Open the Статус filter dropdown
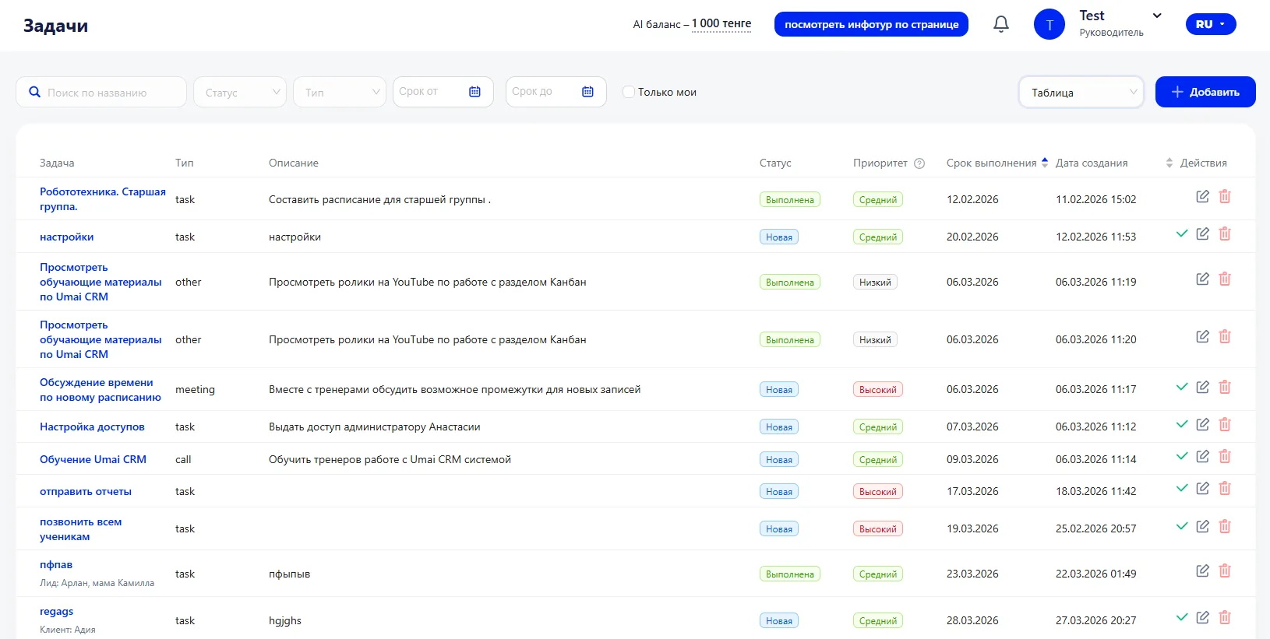1270x639 pixels. pos(240,92)
